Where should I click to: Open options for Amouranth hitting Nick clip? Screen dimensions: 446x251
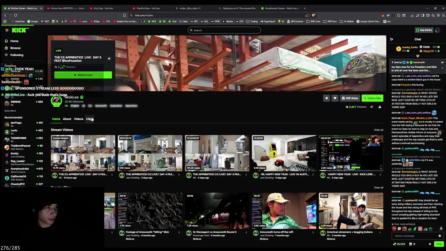tap(179, 233)
